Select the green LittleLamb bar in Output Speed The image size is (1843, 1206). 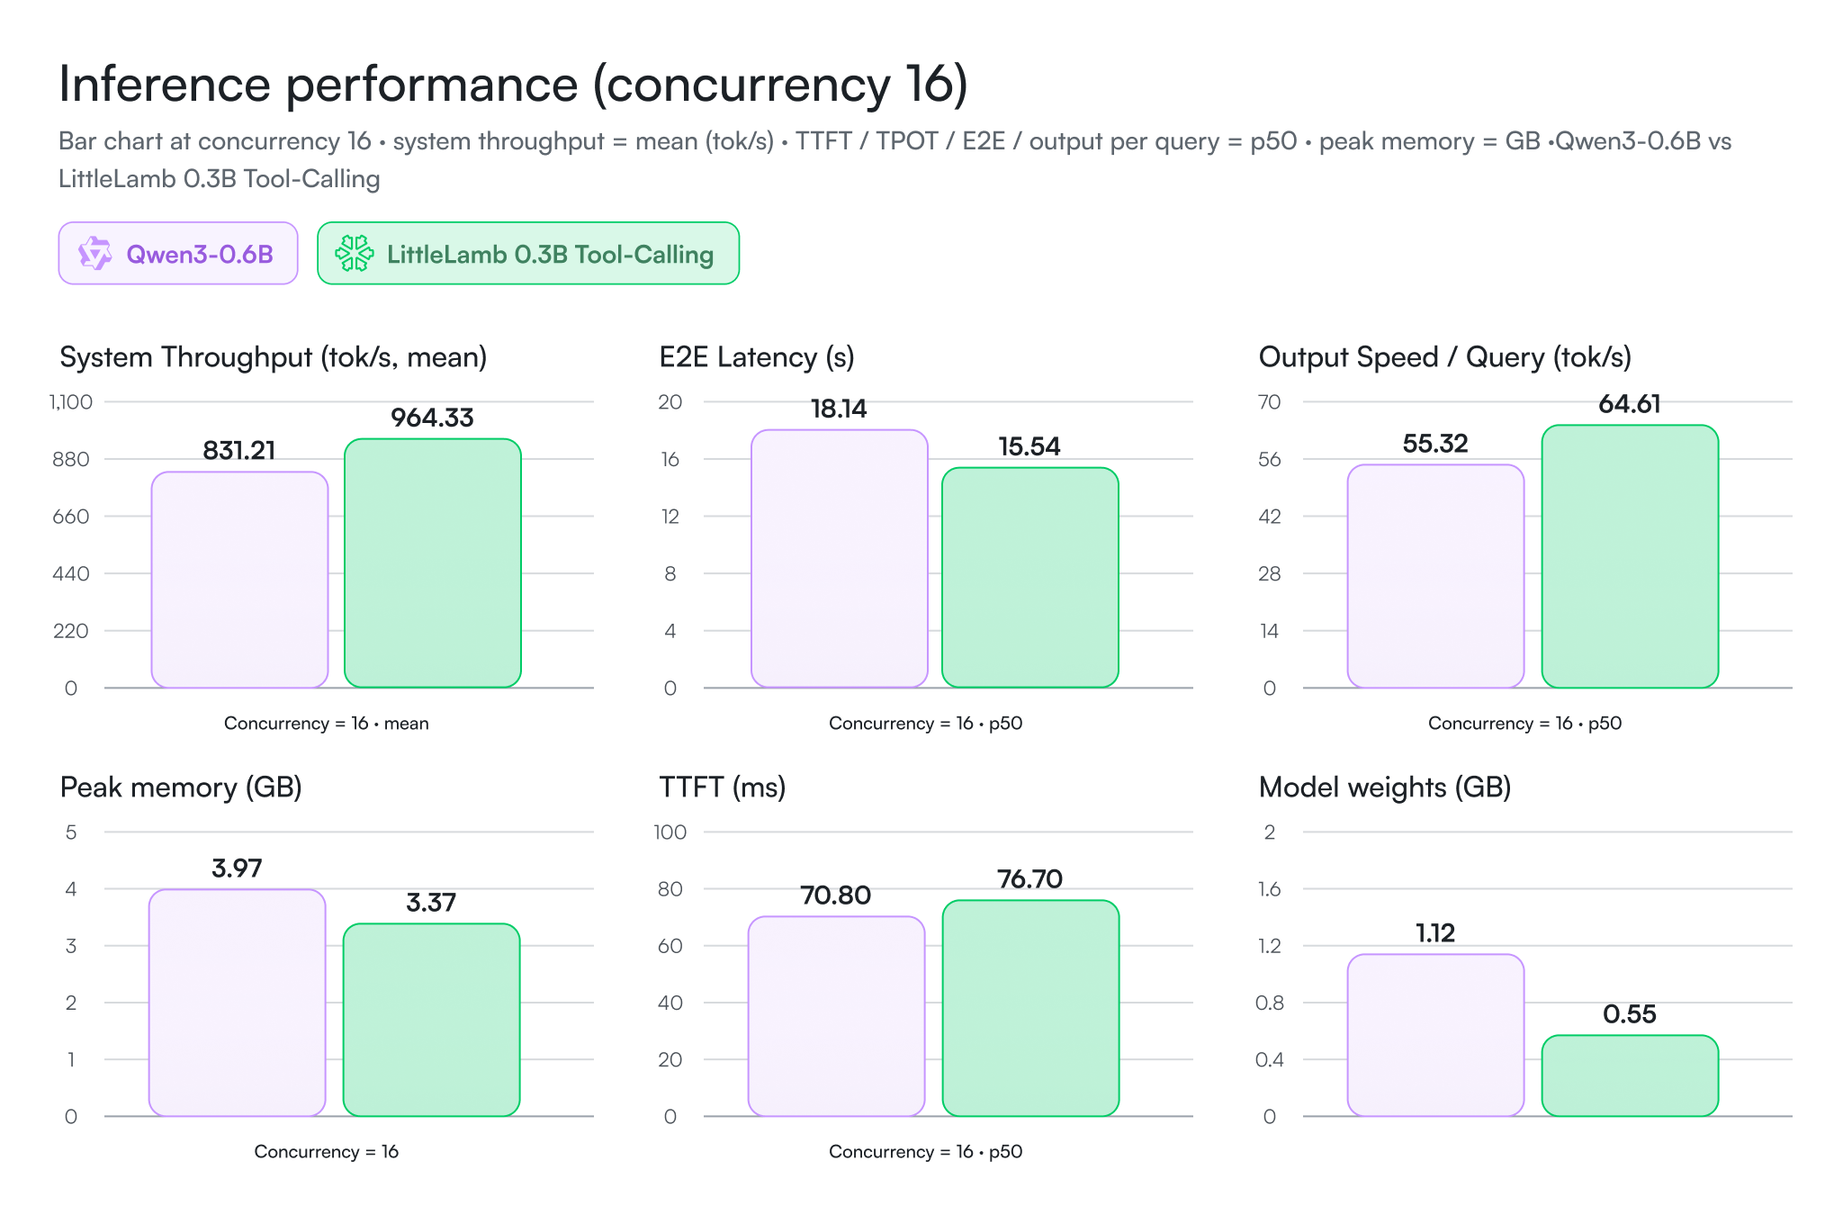[x=1631, y=556]
